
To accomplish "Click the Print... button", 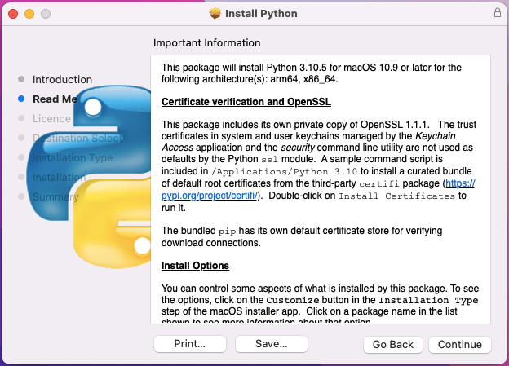I will [x=190, y=344].
